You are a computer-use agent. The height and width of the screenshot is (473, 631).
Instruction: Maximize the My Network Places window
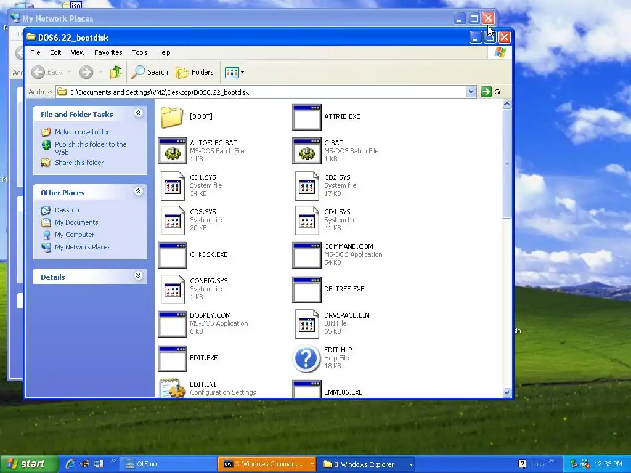click(474, 18)
